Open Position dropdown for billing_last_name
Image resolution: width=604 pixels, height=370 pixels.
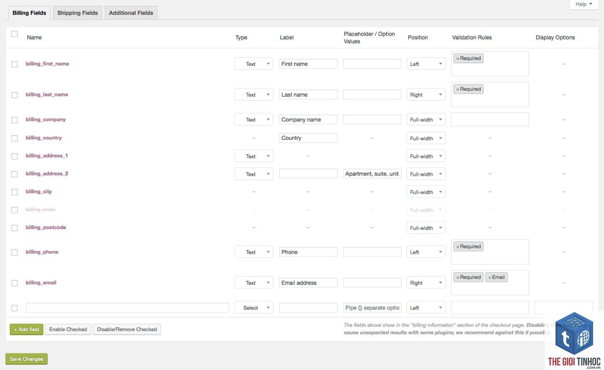tap(426, 95)
